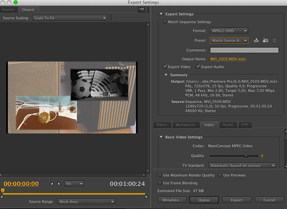This screenshot has height=209, width=287.
Task: Click the preview vertical scrollbar
Action: (148, 98)
